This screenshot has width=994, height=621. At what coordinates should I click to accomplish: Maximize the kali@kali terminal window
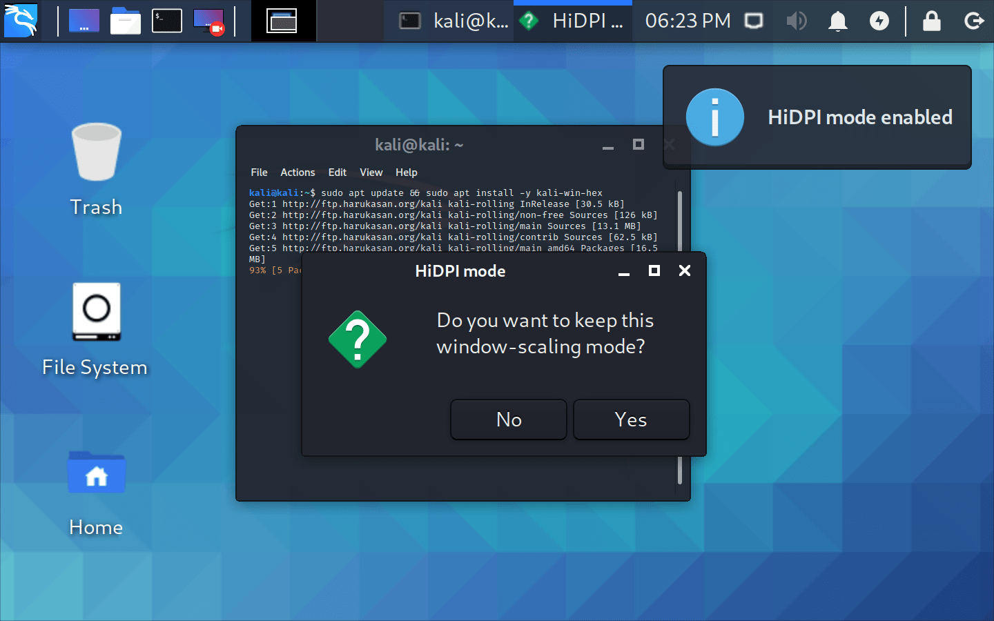coord(639,144)
